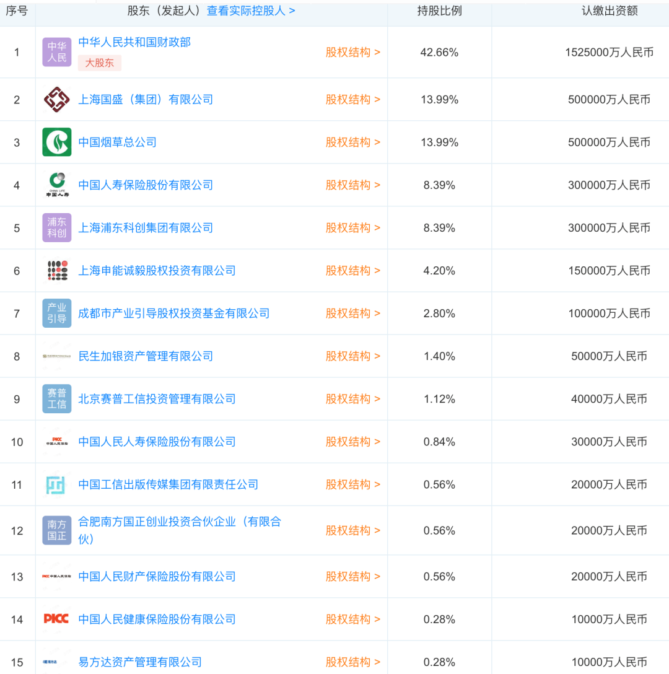Image resolution: width=669 pixels, height=674 pixels.
Task: Click the 中国工信出版传媒 teal logo
Action: pyautogui.click(x=56, y=484)
